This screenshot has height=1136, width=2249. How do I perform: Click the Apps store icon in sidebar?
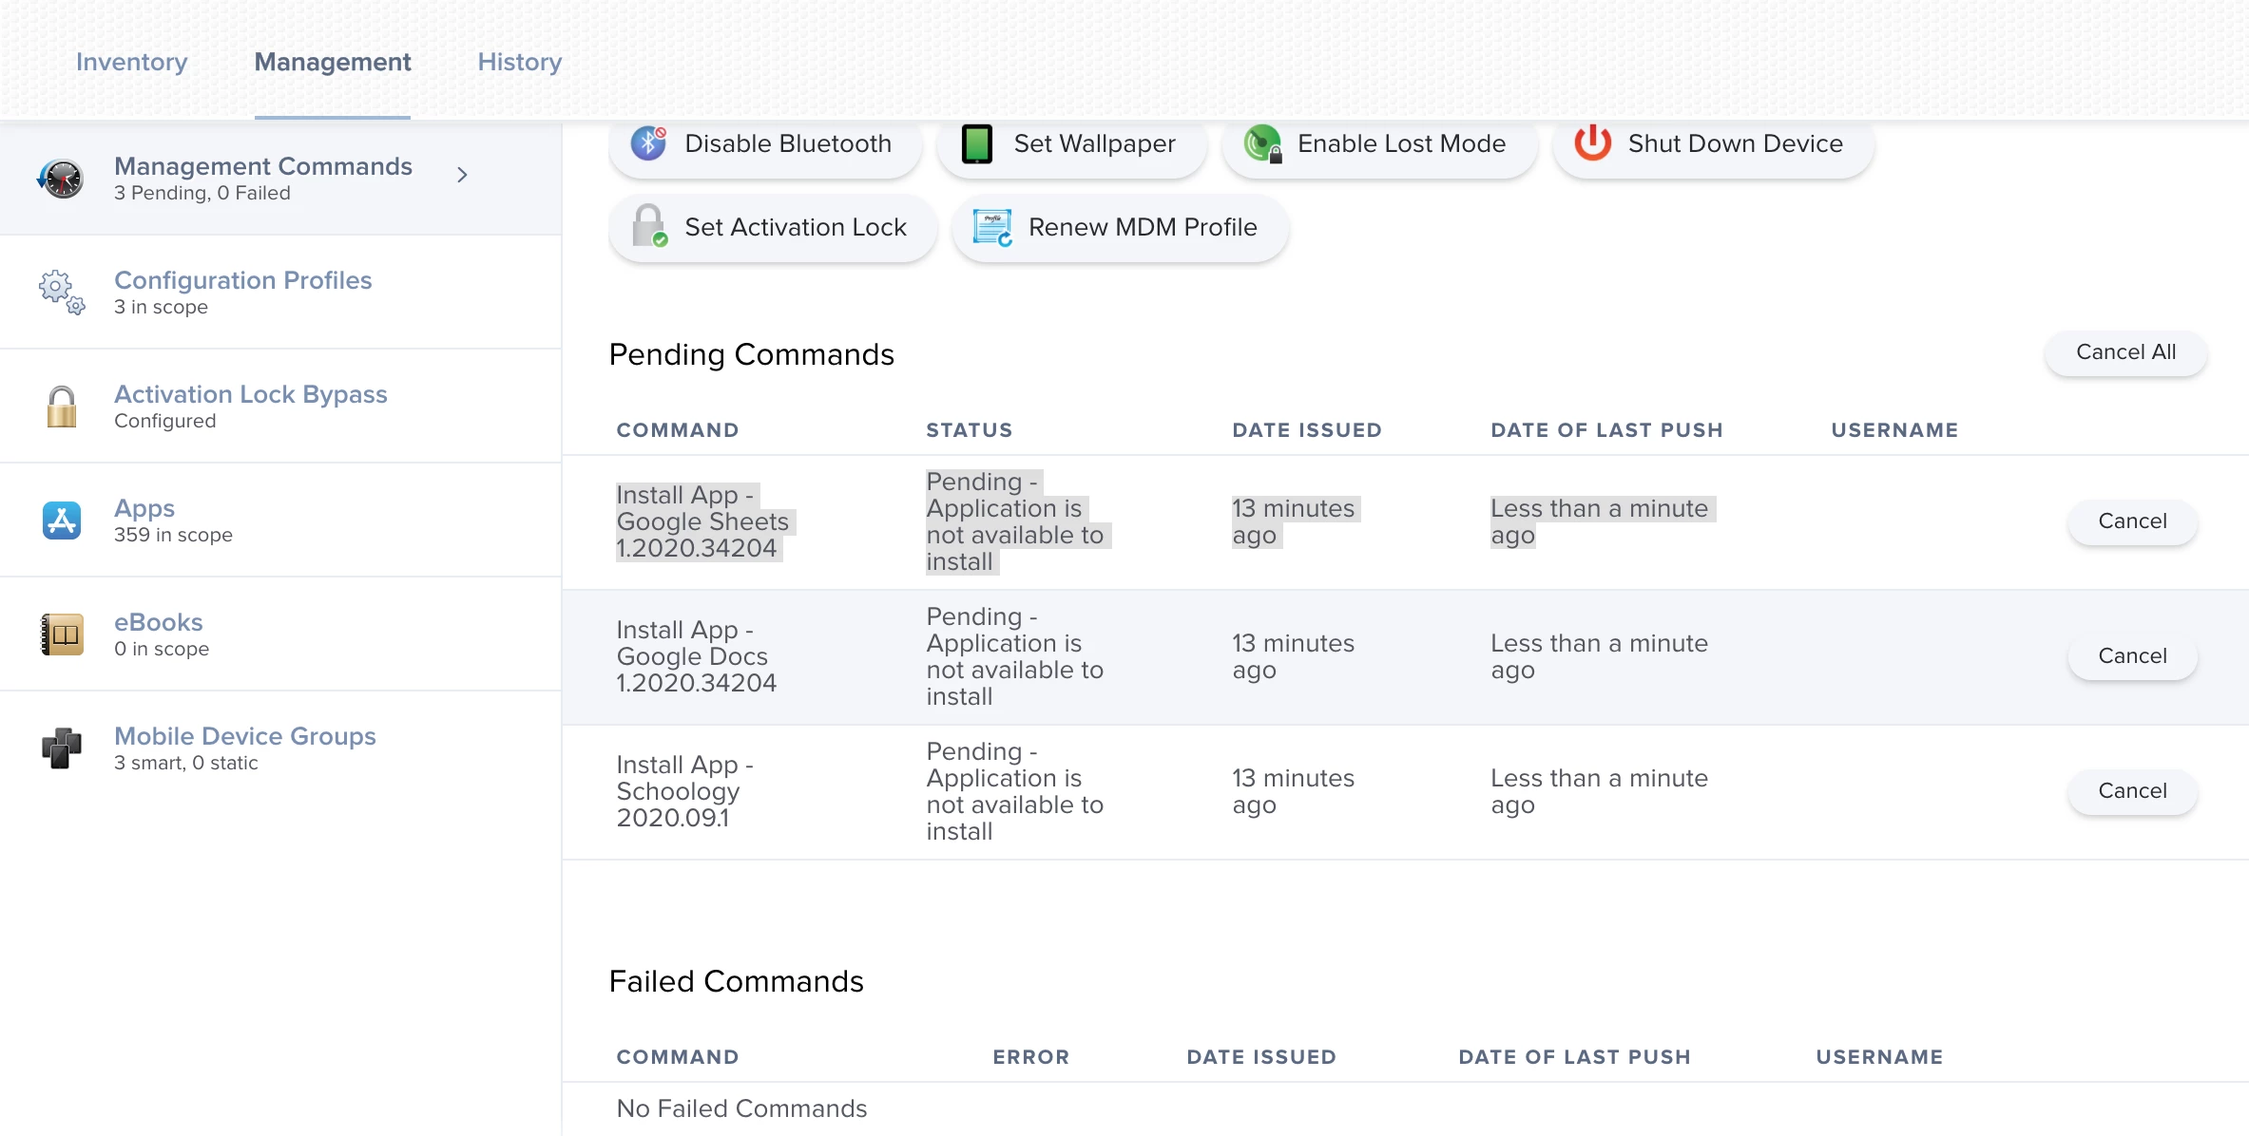tap(62, 521)
